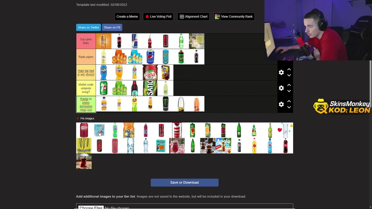Viewport: 372px width, 209px height.
Task: Open settings gear for 'Radije bi popio domestos' row
Action: [x=281, y=104]
